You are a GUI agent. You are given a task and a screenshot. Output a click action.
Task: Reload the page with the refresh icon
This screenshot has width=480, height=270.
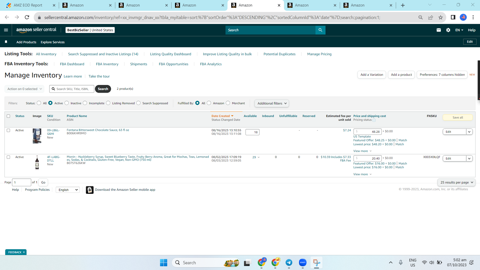tap(27, 17)
